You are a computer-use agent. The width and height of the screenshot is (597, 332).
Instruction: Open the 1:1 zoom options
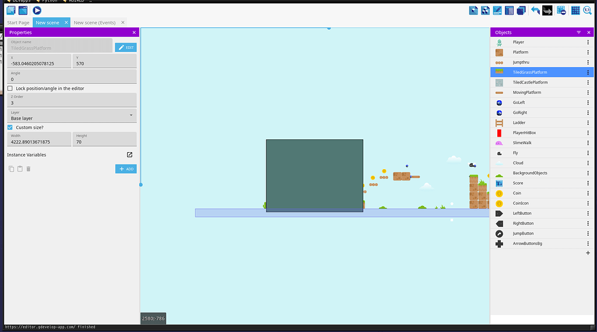pos(588,11)
